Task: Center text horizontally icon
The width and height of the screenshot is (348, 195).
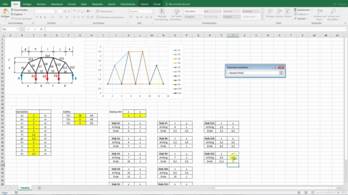Action: click(78, 17)
